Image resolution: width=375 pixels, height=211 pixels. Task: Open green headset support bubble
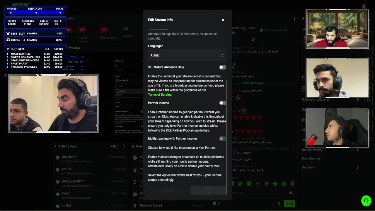click(x=366, y=201)
